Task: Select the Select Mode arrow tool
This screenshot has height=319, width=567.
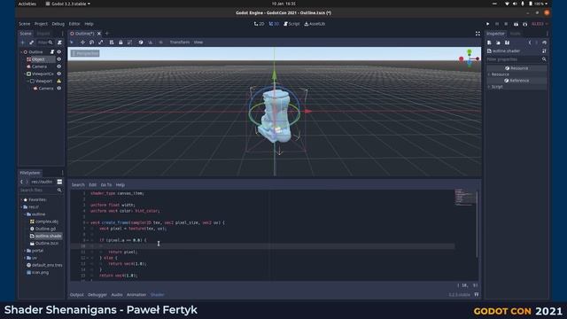Action: point(72,43)
